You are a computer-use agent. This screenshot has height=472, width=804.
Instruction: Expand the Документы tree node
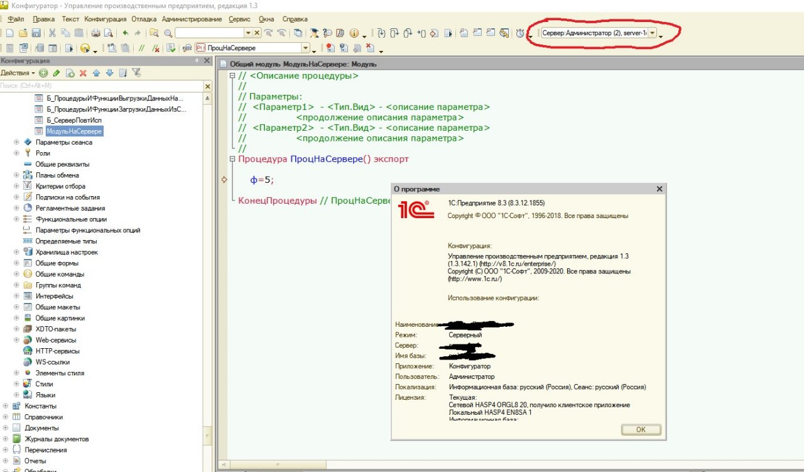coord(6,428)
